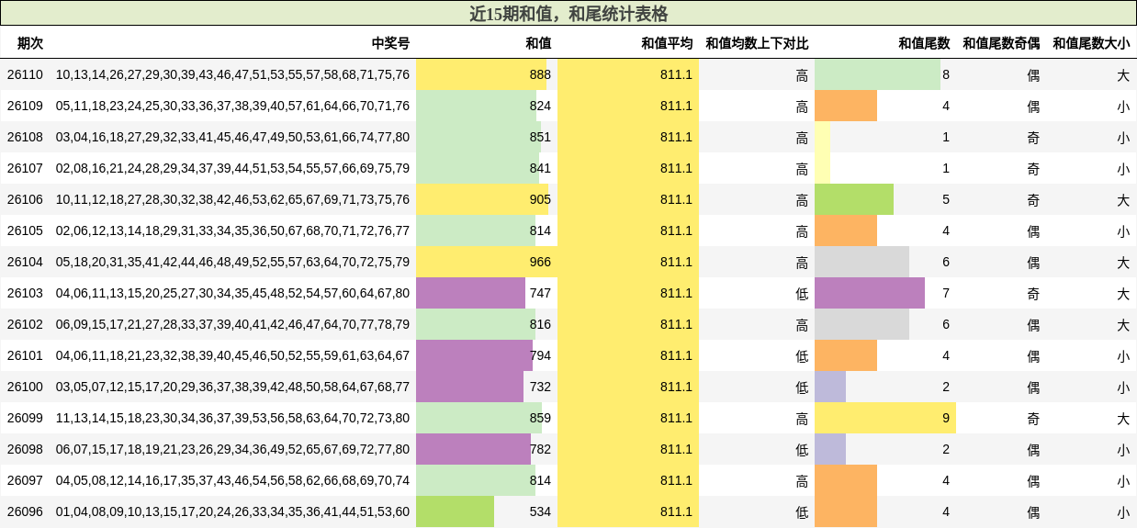The image size is (1137, 528).
Task: Select winning numbers starting 10,13,14,26,27
Action: (232, 74)
